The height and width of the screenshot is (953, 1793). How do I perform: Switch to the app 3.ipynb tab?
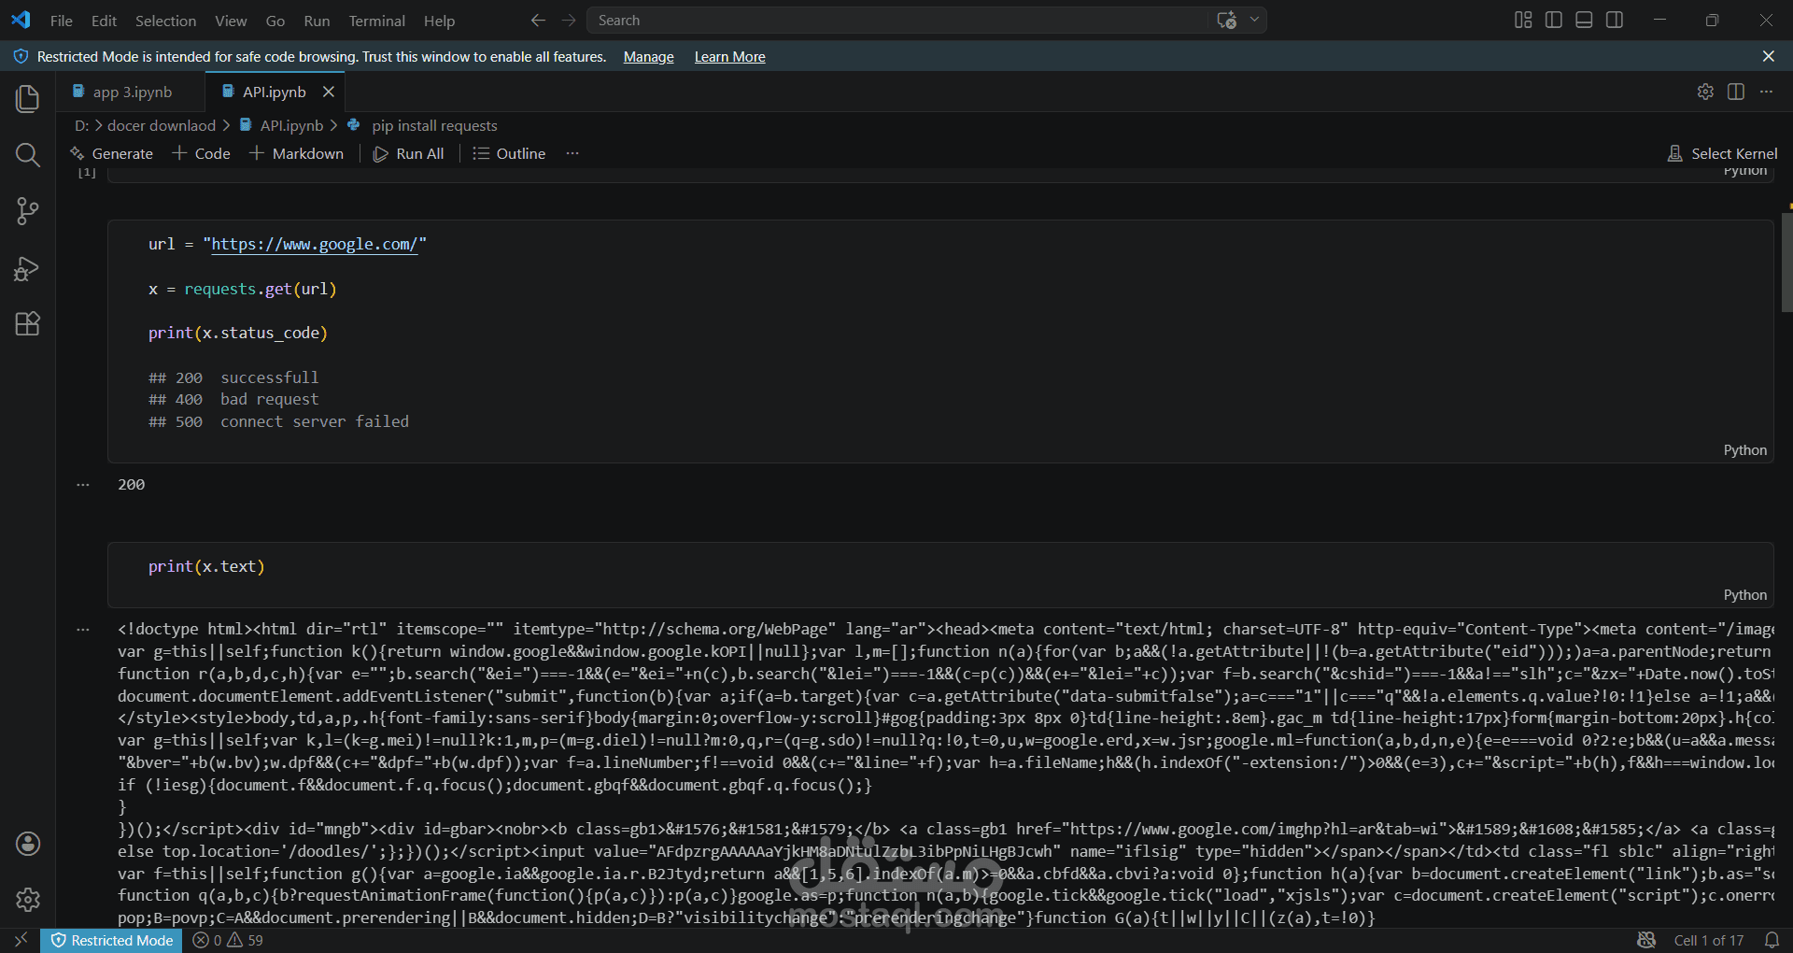pos(134,92)
